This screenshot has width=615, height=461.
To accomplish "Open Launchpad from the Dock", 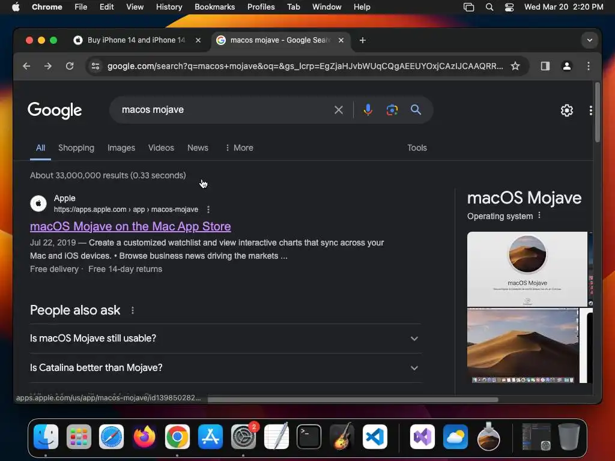I will tap(79, 437).
